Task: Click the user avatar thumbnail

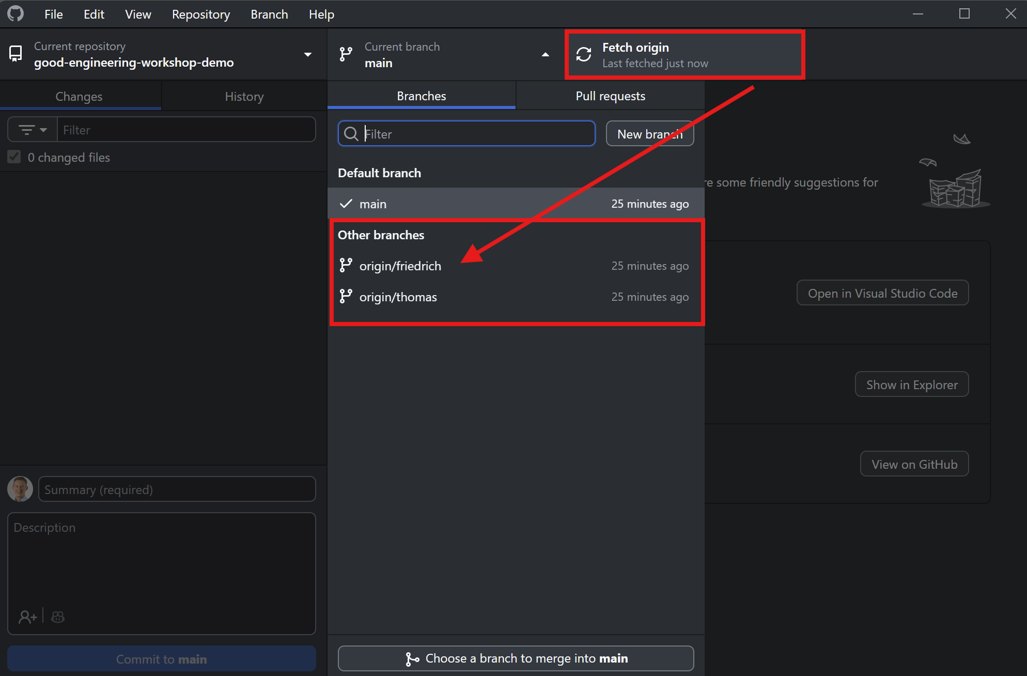Action: tap(20, 489)
